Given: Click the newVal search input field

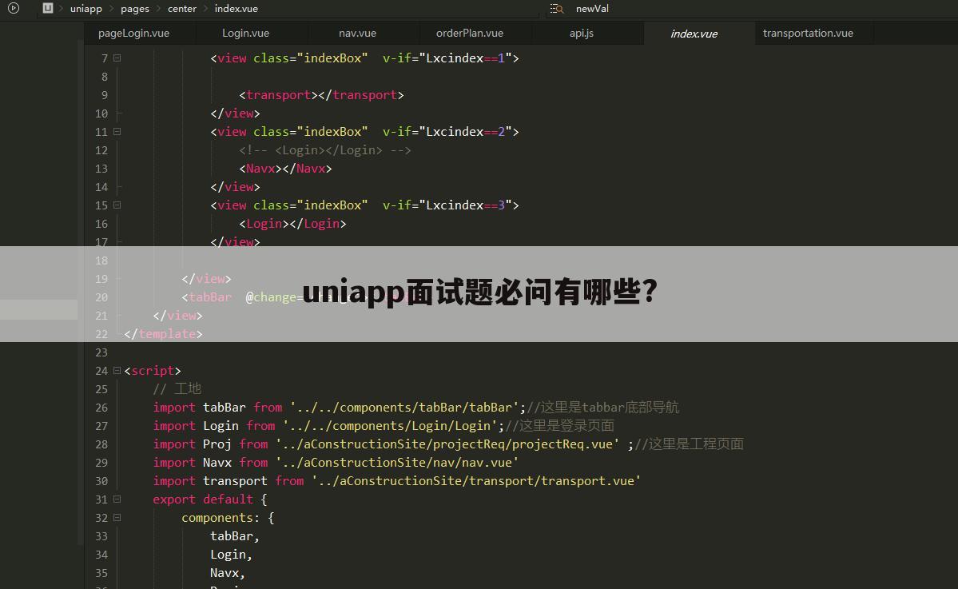Looking at the screenshot, I should pyautogui.click(x=591, y=8).
